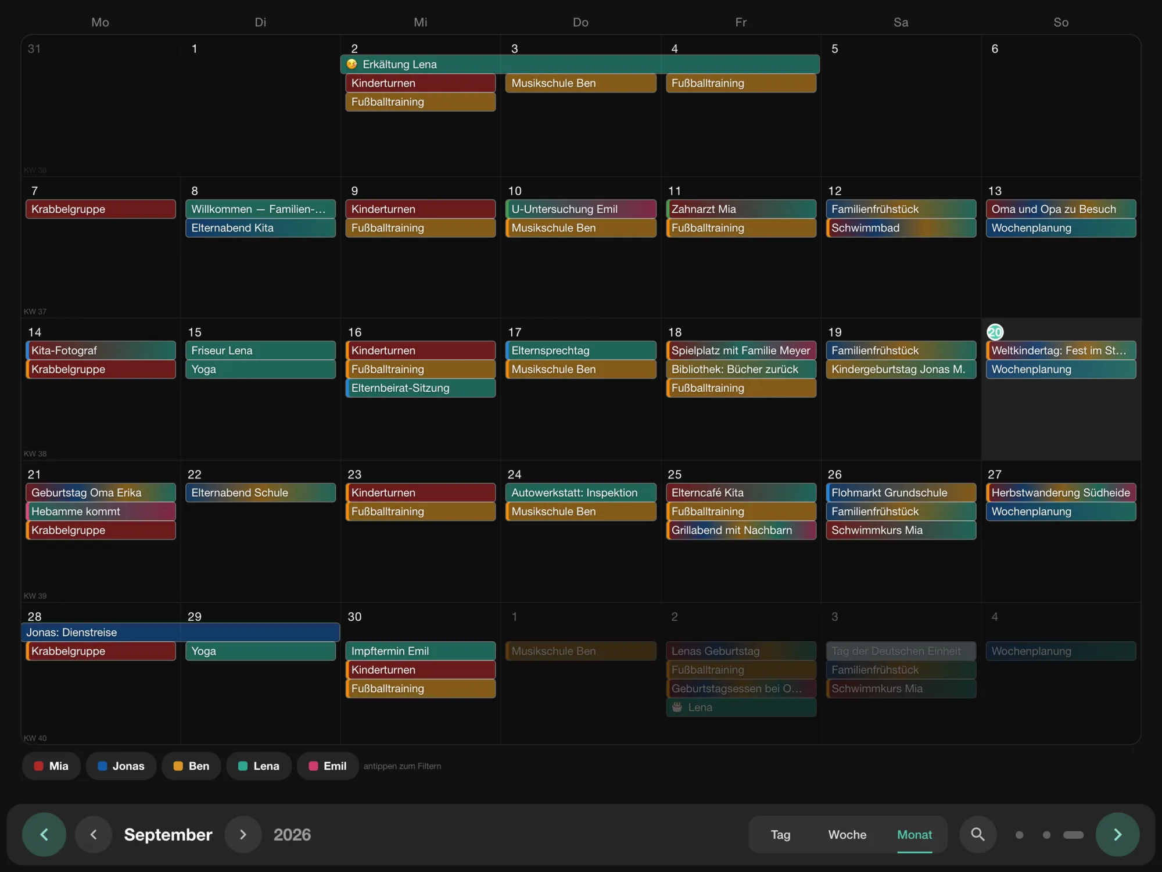Open Jonas: Dienstreise event bar
This screenshot has width=1162, height=872.
click(180, 632)
